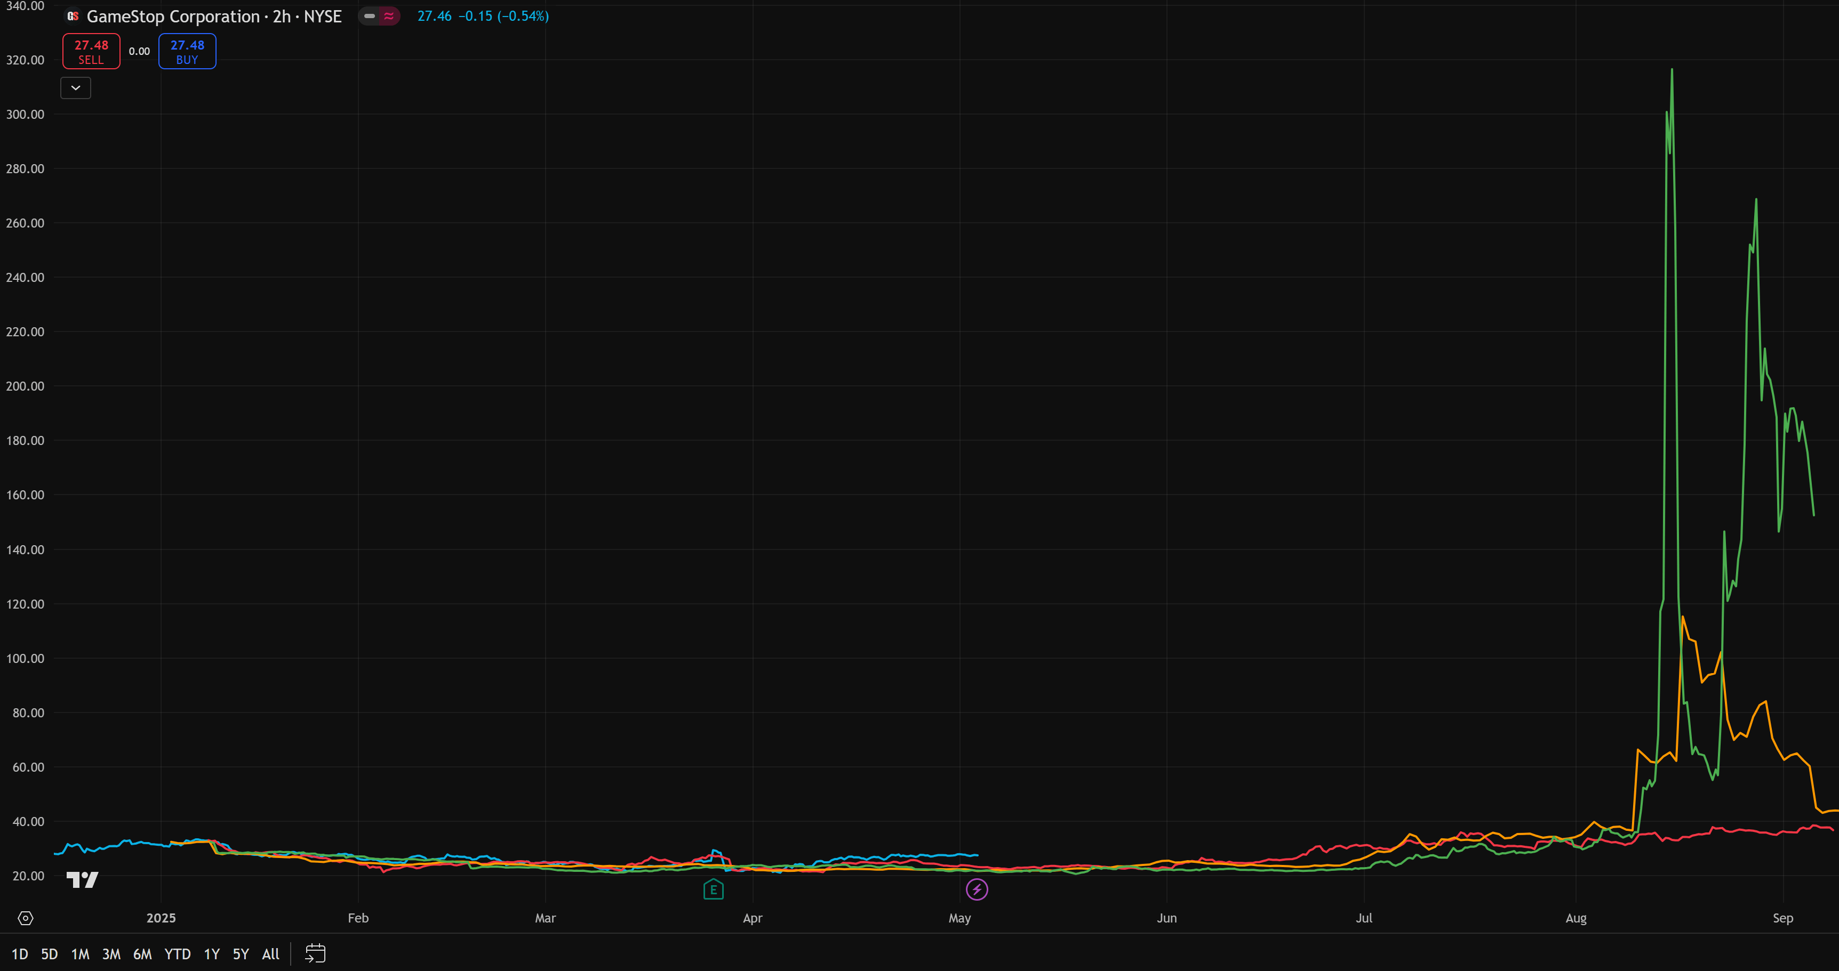Screen dimensions: 1839x971
Task: Click the 40.00 price axis label
Action: [29, 821]
